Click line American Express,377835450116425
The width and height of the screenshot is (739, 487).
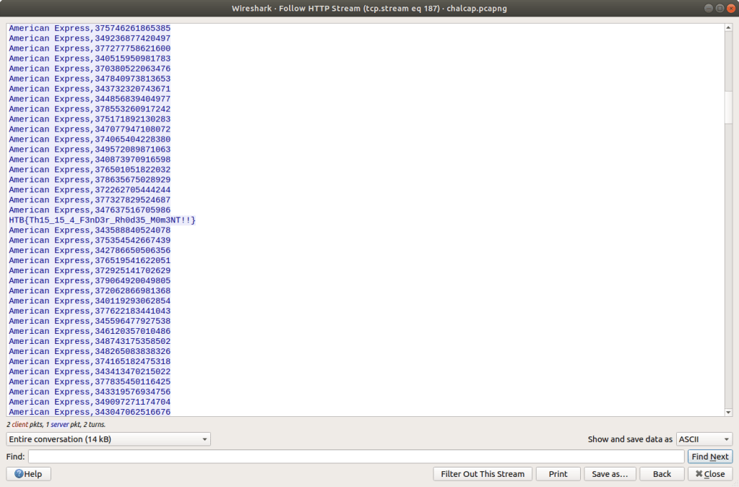coord(90,382)
